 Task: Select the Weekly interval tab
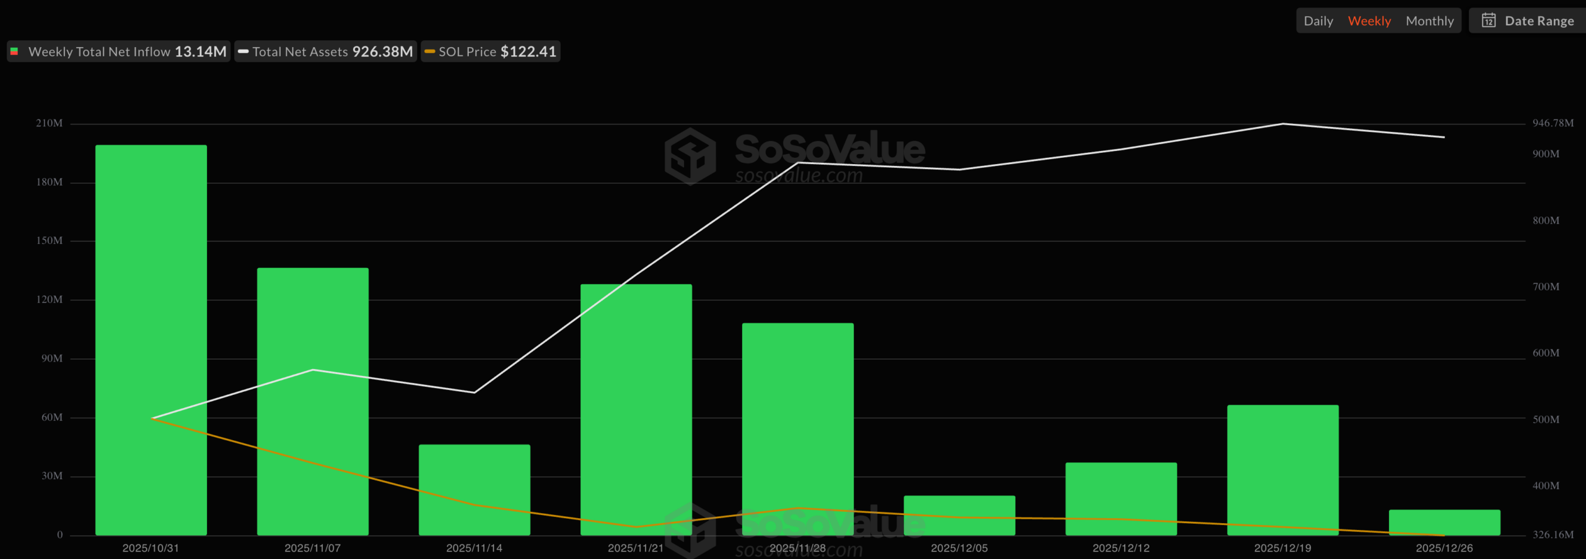[1369, 21]
